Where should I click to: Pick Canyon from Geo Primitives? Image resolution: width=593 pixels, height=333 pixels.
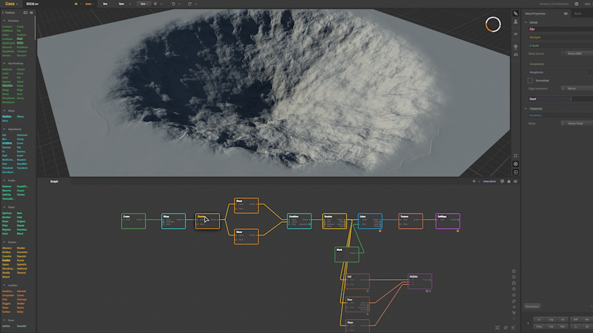[21, 69]
